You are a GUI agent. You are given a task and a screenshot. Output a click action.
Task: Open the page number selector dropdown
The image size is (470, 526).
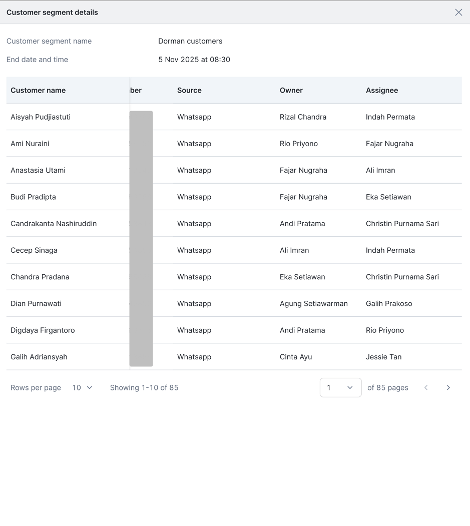click(x=340, y=388)
